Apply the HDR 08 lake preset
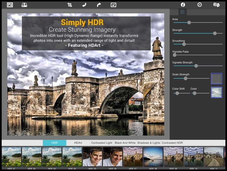Viewport: 227px width, 171px height. [x=153, y=157]
